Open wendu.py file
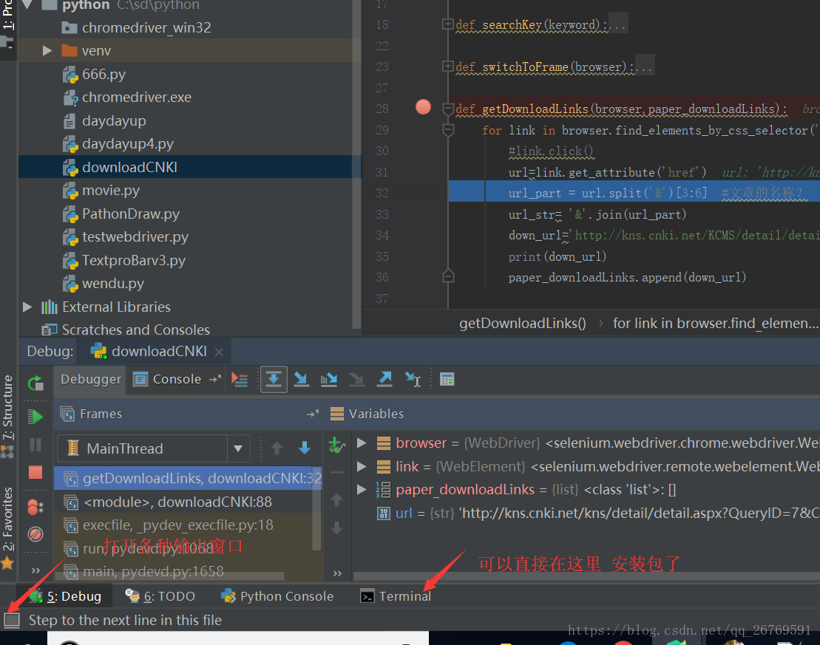This screenshot has height=645, width=820. (103, 283)
